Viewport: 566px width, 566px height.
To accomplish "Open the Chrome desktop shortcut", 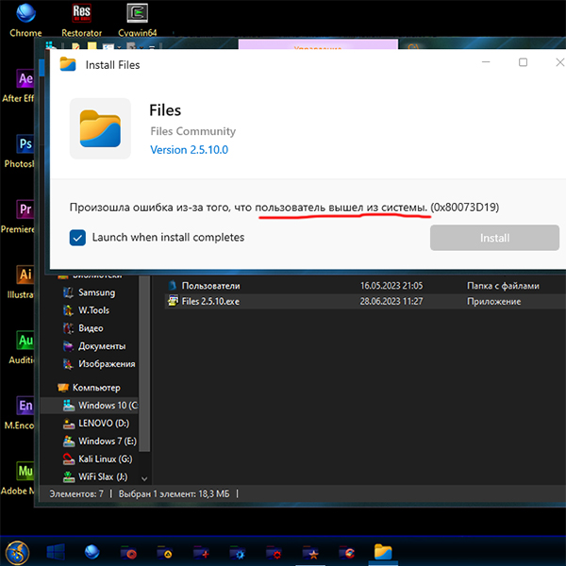I will coord(25,20).
